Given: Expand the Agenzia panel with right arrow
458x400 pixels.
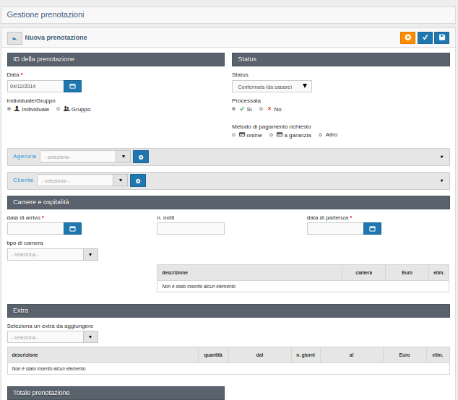Looking at the screenshot, I should (x=441, y=157).
